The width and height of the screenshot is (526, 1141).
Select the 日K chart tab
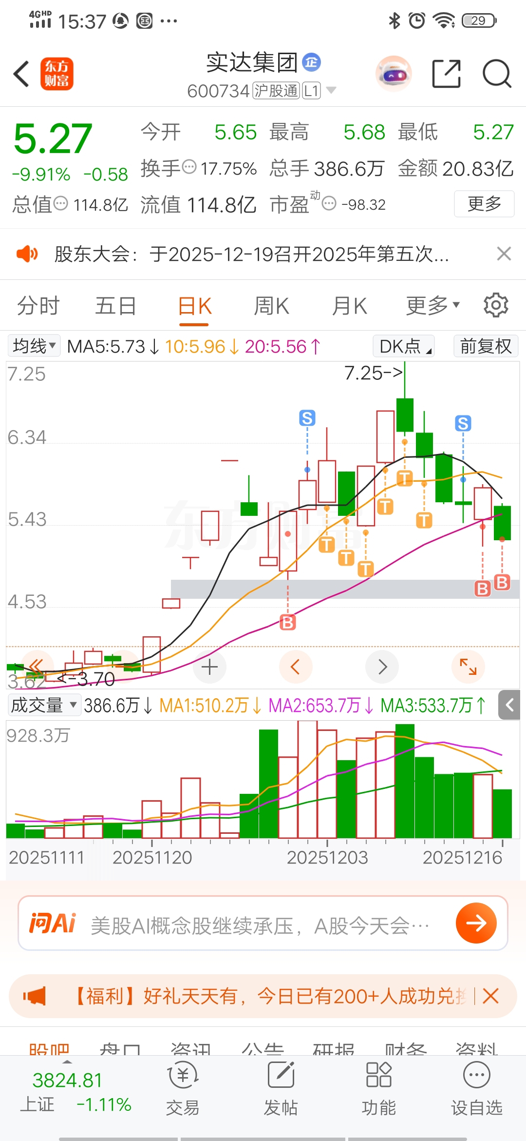pos(194,306)
